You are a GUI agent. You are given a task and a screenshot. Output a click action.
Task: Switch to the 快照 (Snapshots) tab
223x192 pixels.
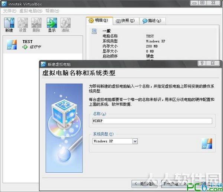coord(125,21)
